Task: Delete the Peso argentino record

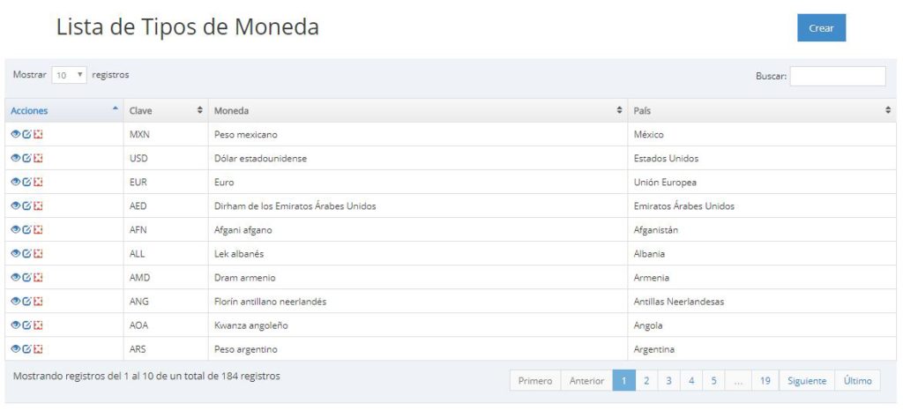Action: tap(38, 348)
